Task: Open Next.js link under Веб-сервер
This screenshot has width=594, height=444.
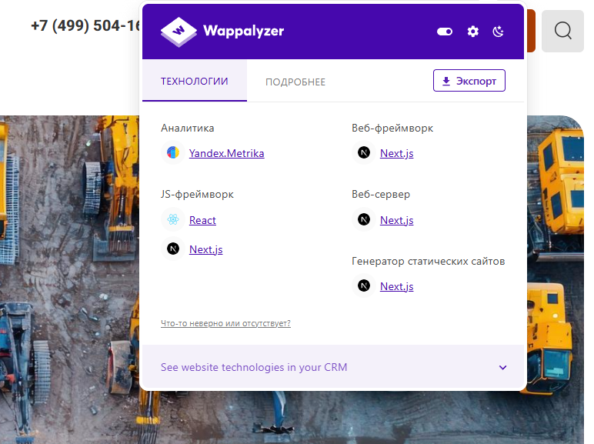Action: coord(396,220)
